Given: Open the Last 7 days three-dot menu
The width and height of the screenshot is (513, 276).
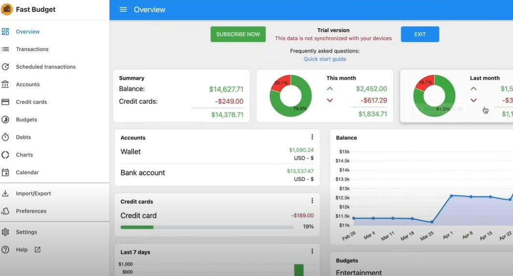Looking at the screenshot, I should [312, 251].
